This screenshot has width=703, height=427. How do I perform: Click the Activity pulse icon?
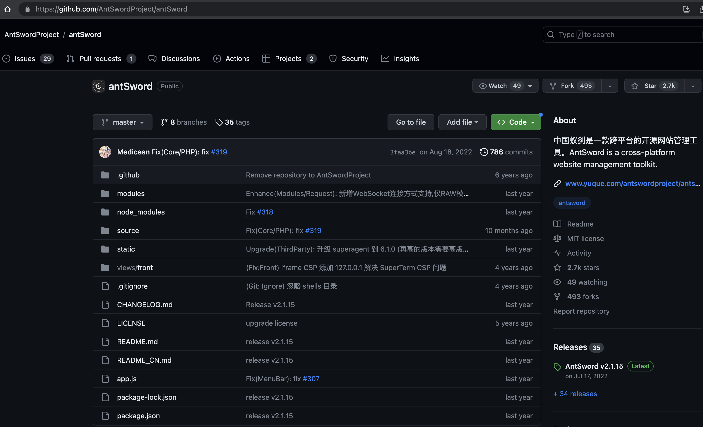pyautogui.click(x=557, y=253)
